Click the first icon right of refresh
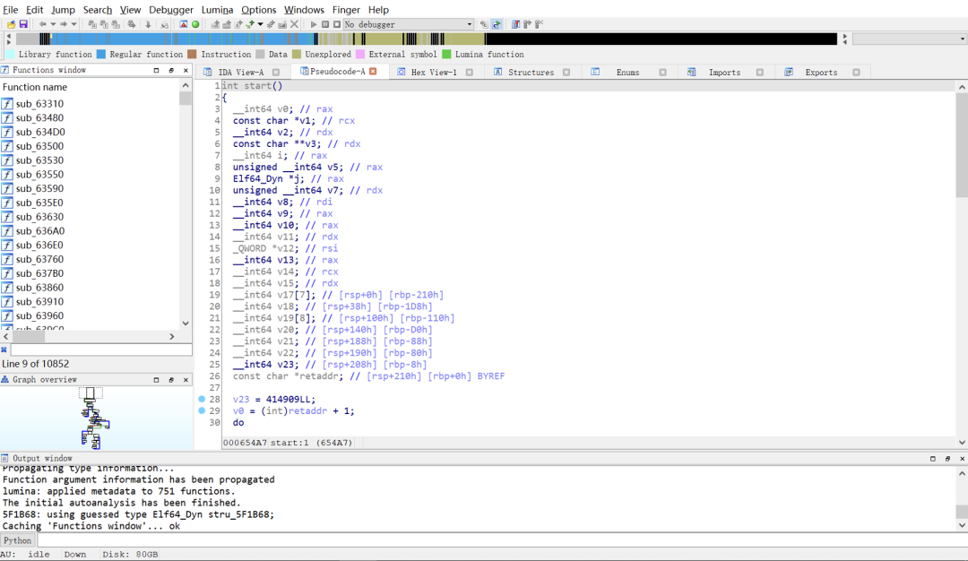The height and width of the screenshot is (561, 968). tap(515, 24)
